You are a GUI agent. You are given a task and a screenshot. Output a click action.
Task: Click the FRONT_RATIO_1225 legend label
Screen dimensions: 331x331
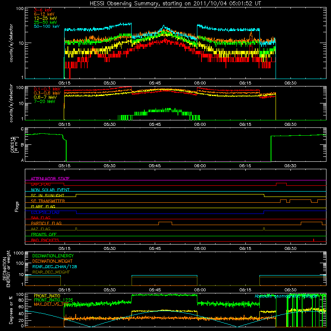coord(53,300)
